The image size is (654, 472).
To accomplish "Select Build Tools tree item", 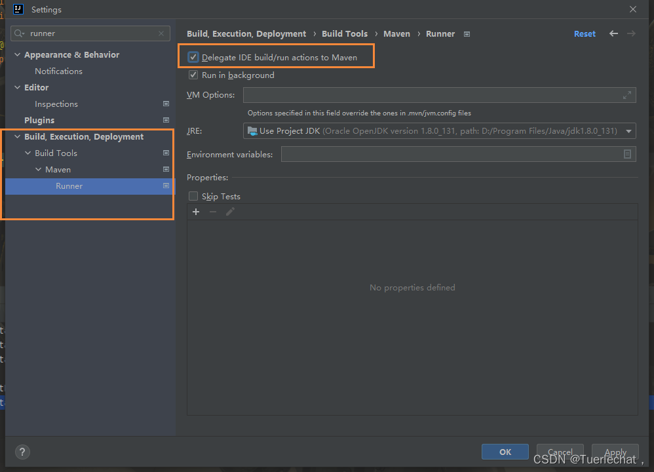I will click(x=56, y=153).
